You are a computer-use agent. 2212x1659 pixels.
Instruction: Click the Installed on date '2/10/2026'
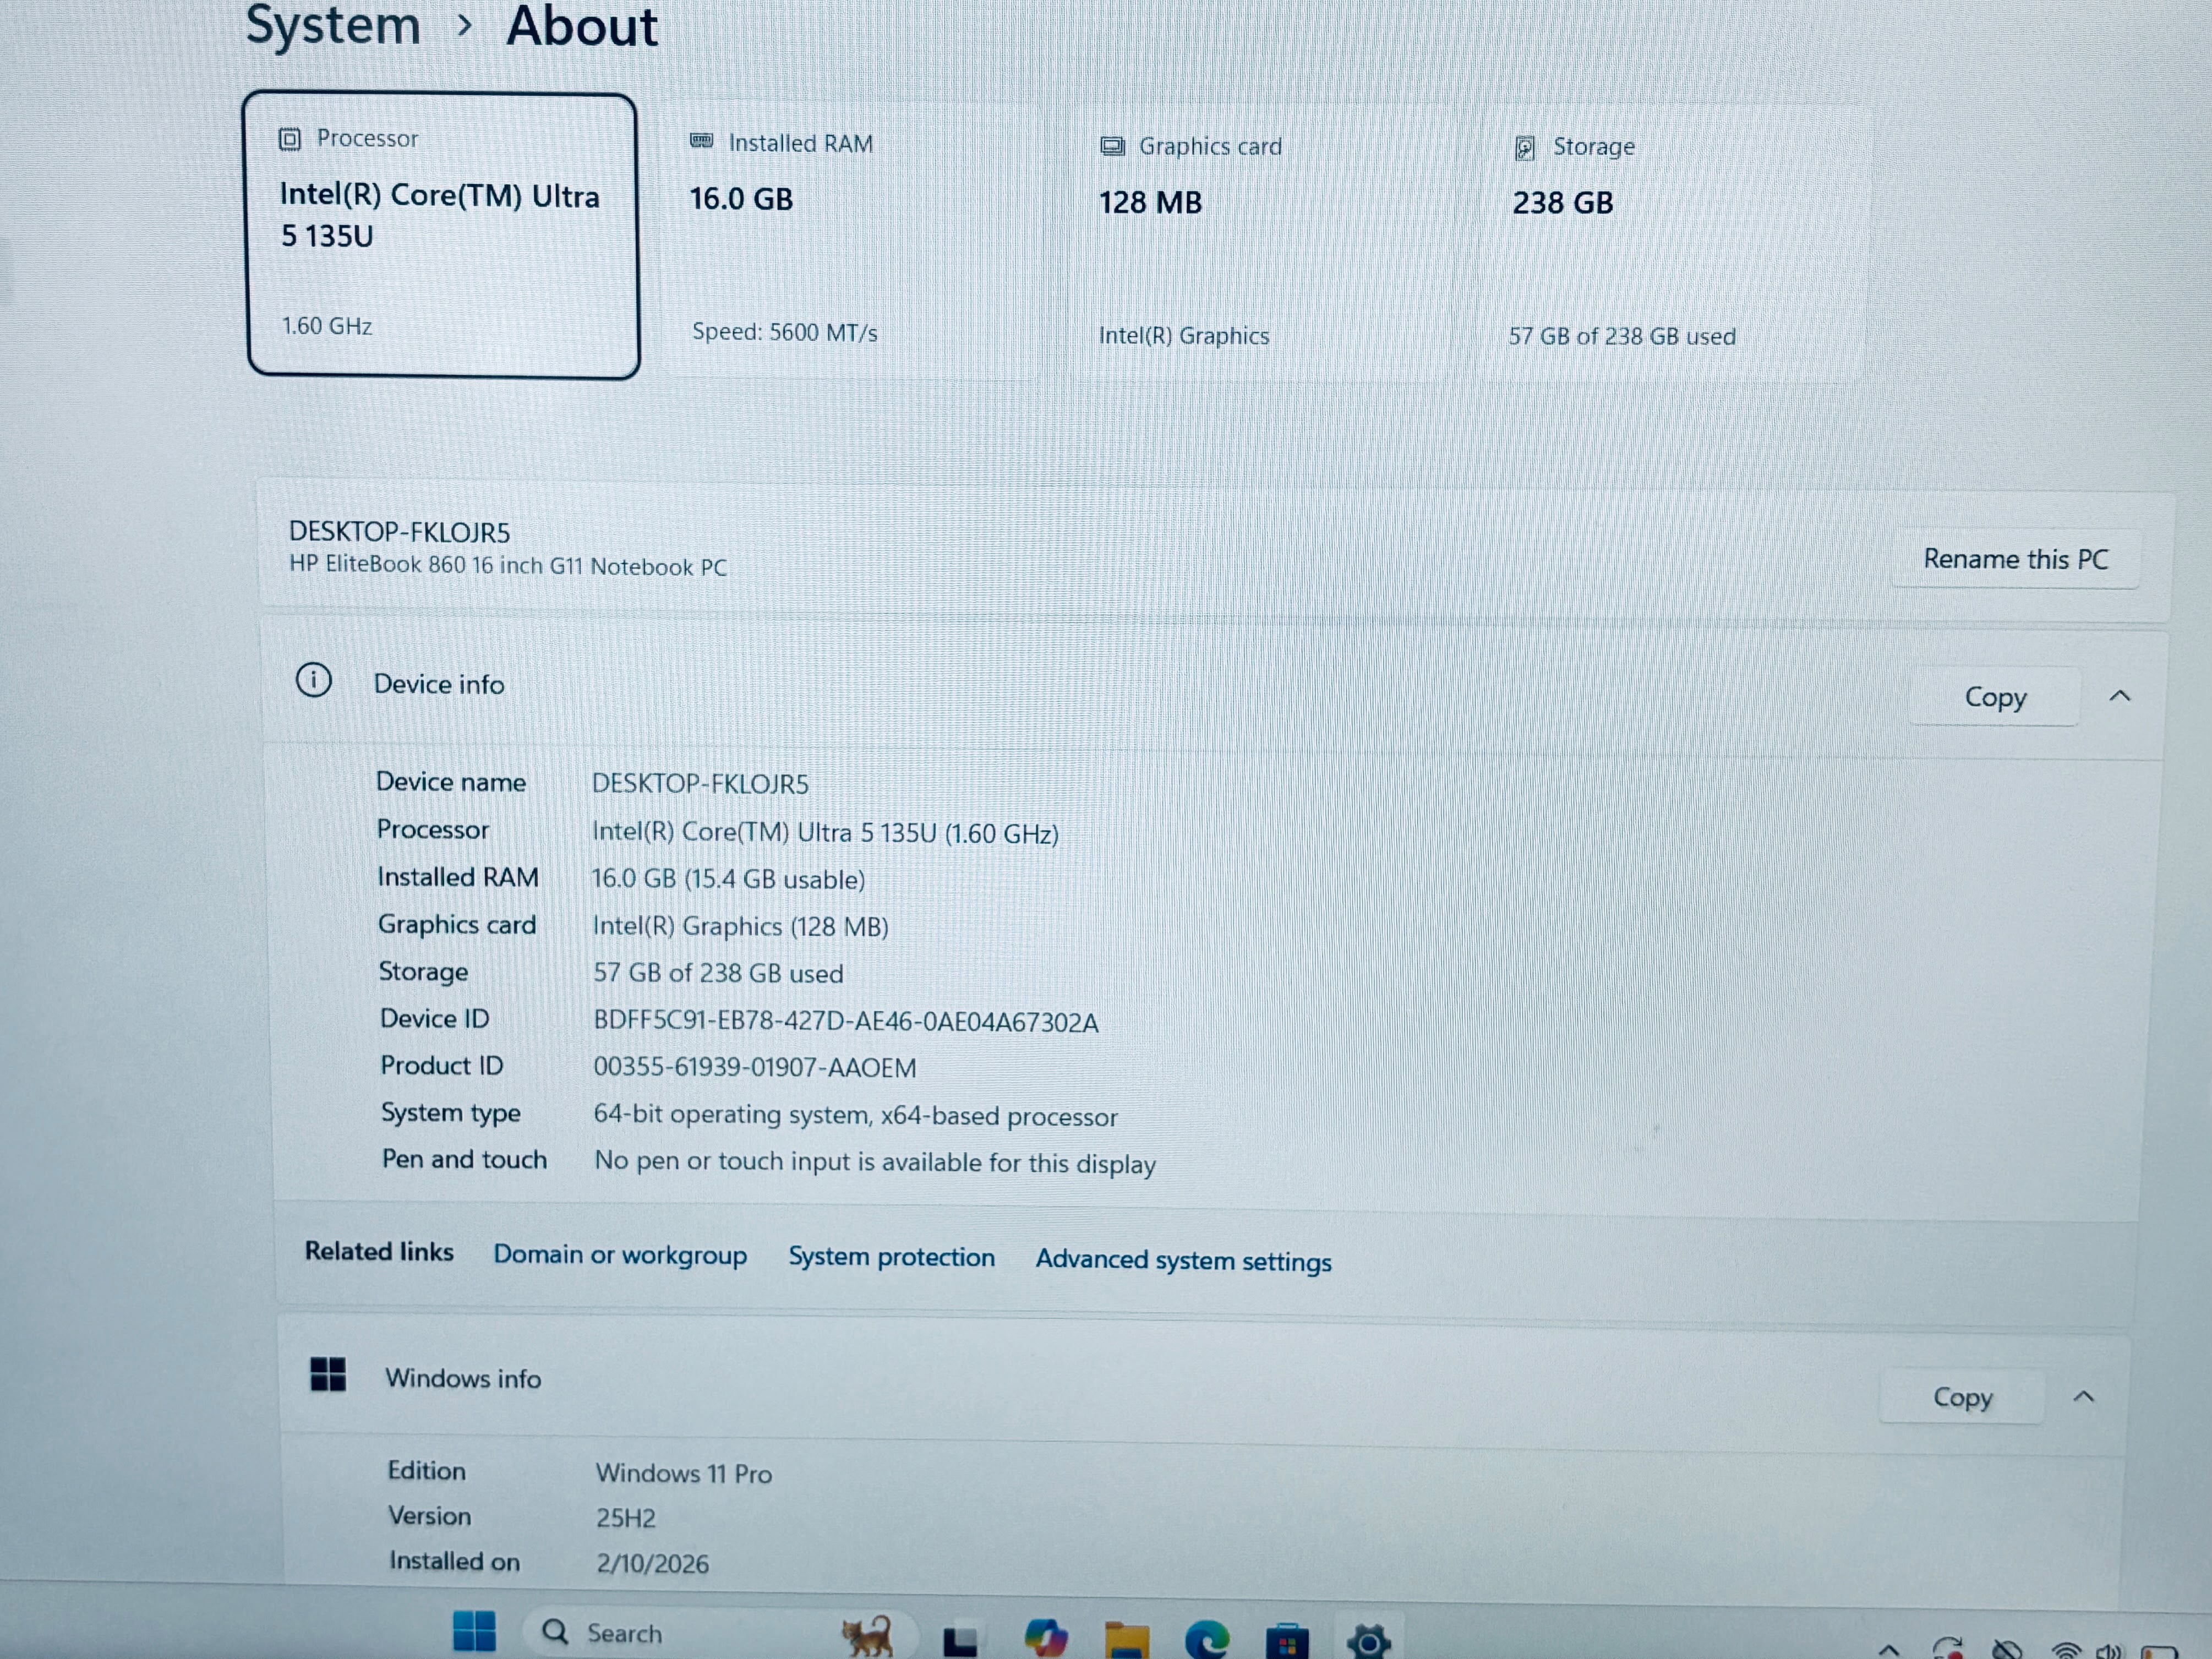[x=652, y=1563]
